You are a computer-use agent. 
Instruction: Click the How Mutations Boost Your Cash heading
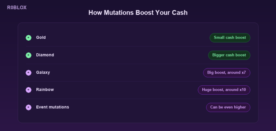pyautogui.click(x=138, y=13)
